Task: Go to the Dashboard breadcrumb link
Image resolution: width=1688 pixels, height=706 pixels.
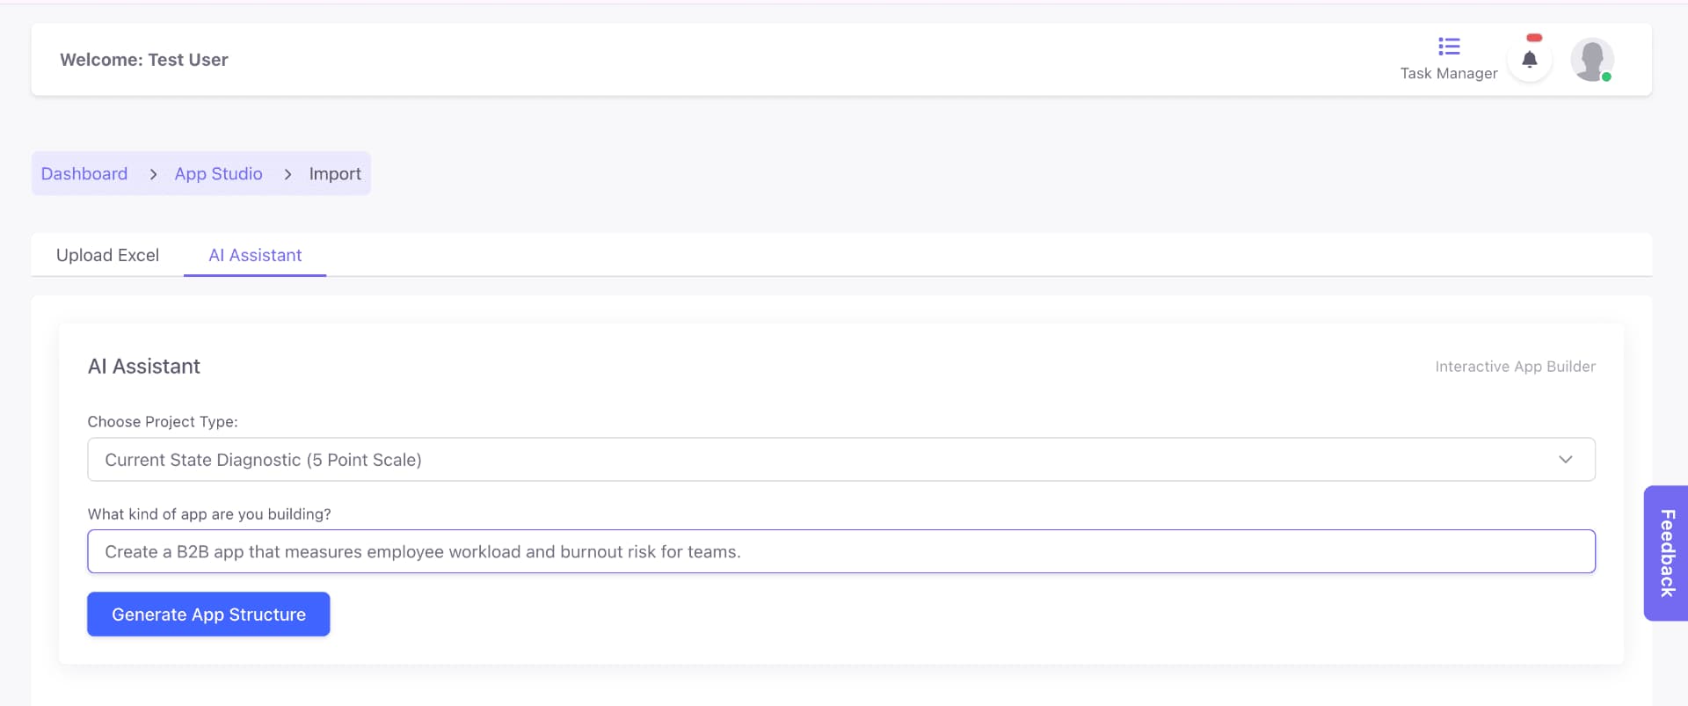Action: tap(84, 174)
